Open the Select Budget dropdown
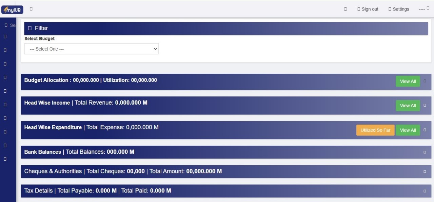434x202 pixels. coord(92,49)
